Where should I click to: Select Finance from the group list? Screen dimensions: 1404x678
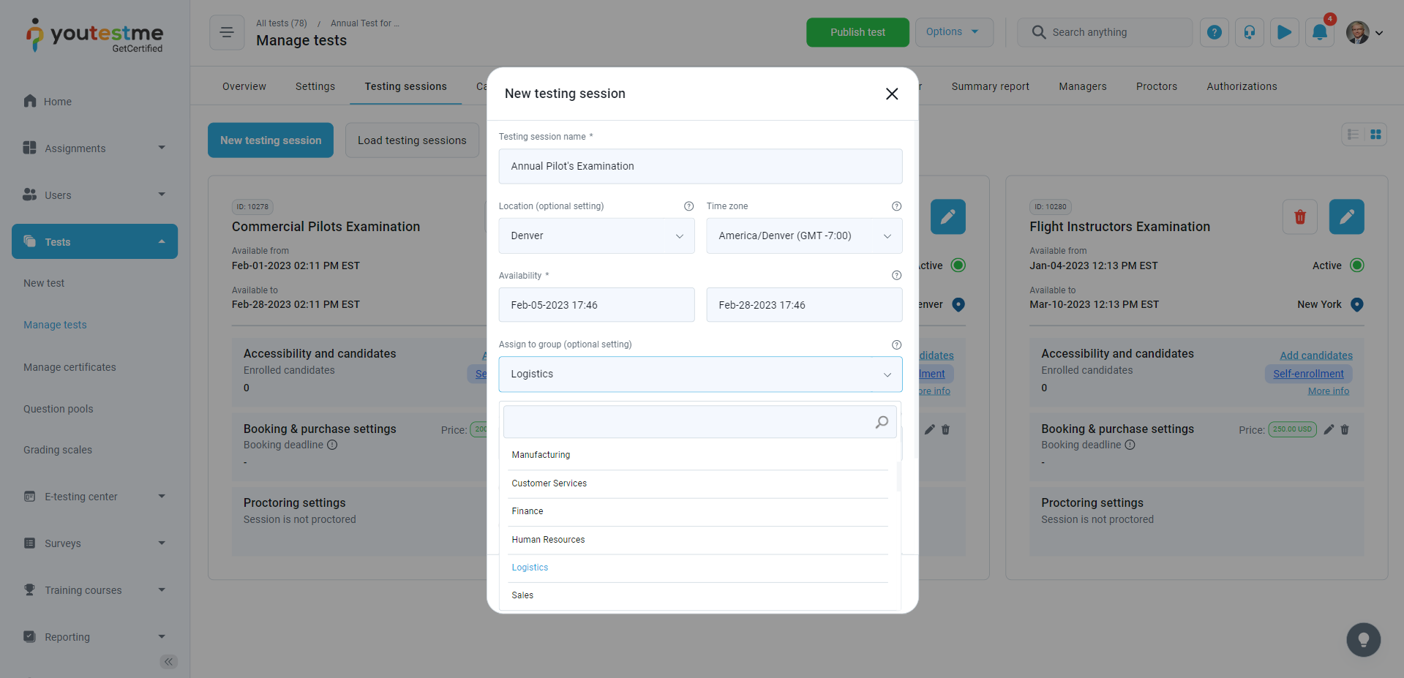(x=528, y=511)
